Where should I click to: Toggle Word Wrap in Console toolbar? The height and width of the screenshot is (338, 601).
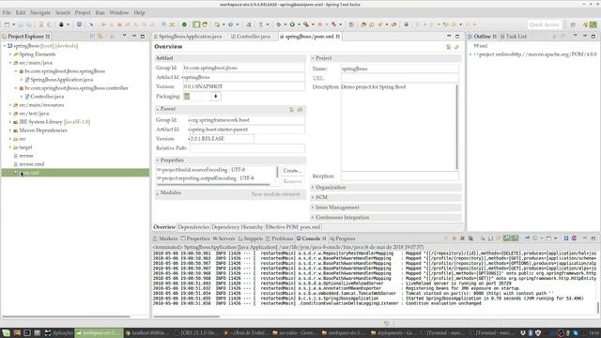(499, 238)
